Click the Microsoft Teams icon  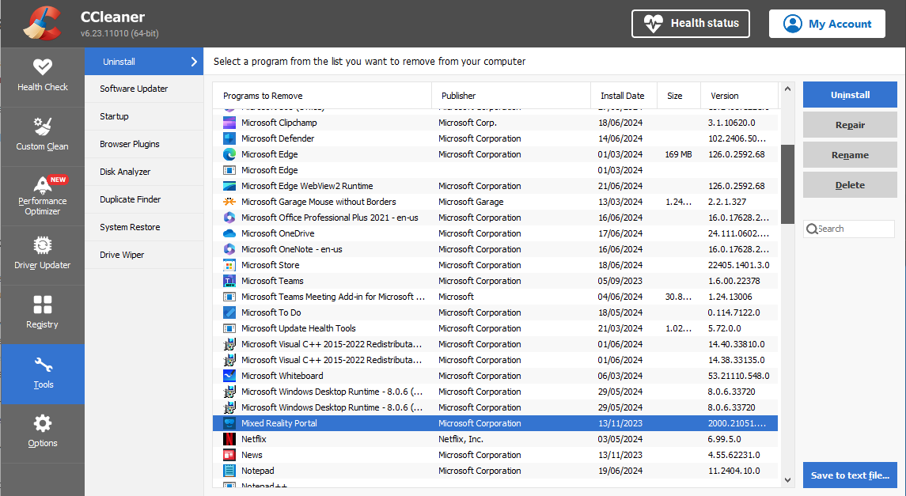[x=229, y=281]
